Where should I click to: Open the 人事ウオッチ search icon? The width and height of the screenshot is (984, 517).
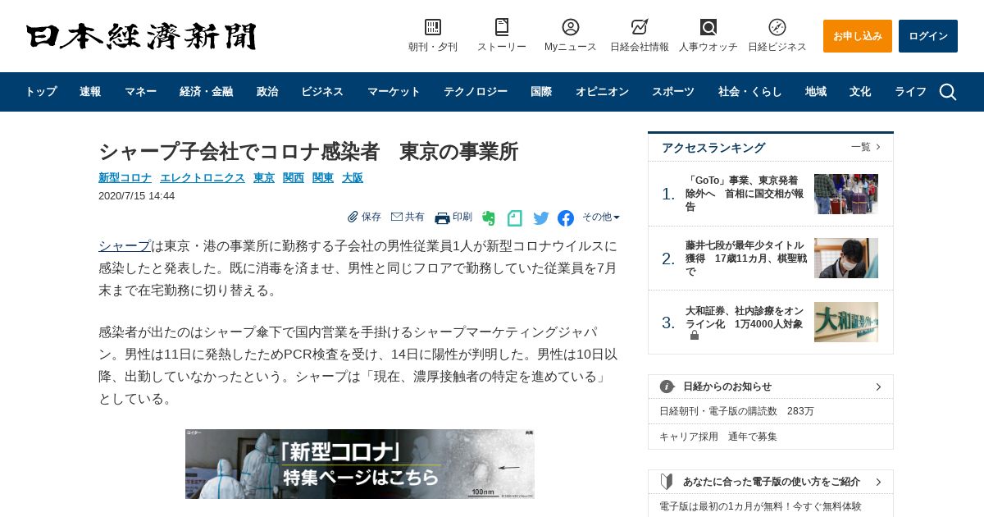coord(708,27)
